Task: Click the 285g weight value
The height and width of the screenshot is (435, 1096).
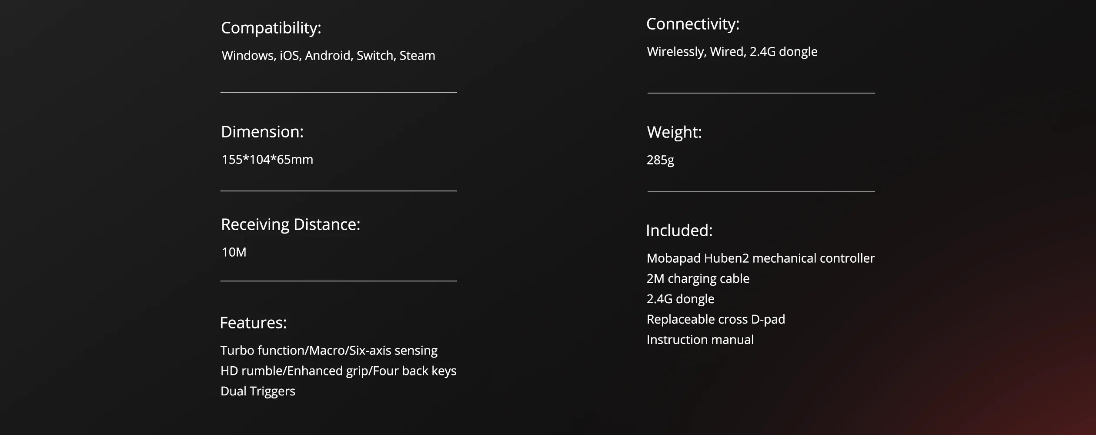Action: (x=660, y=160)
